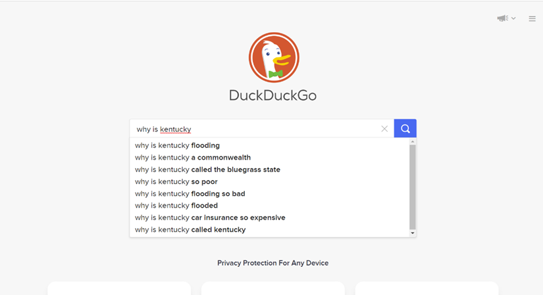This screenshot has height=295, width=543.
Task: Pick the "why is kentucky so poor" suggestion
Action: tap(176, 181)
